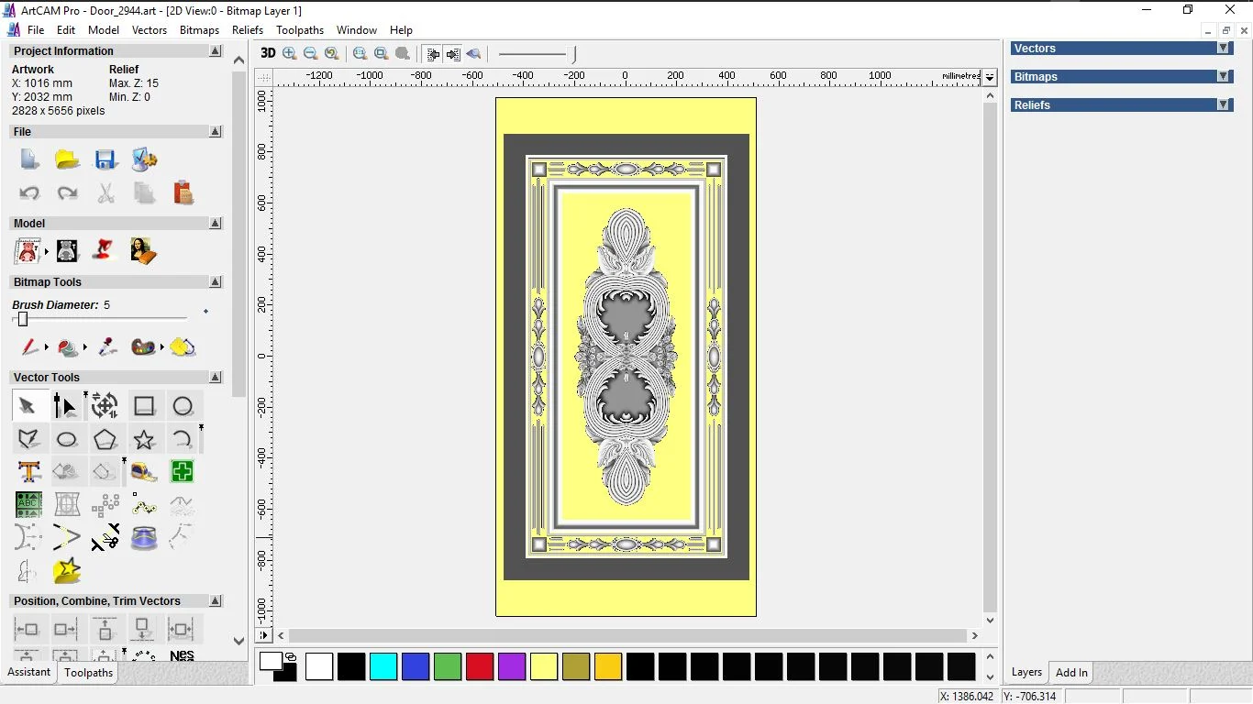Select the Create Polygon pentagon tool
The height and width of the screenshot is (704, 1253).
105,440
